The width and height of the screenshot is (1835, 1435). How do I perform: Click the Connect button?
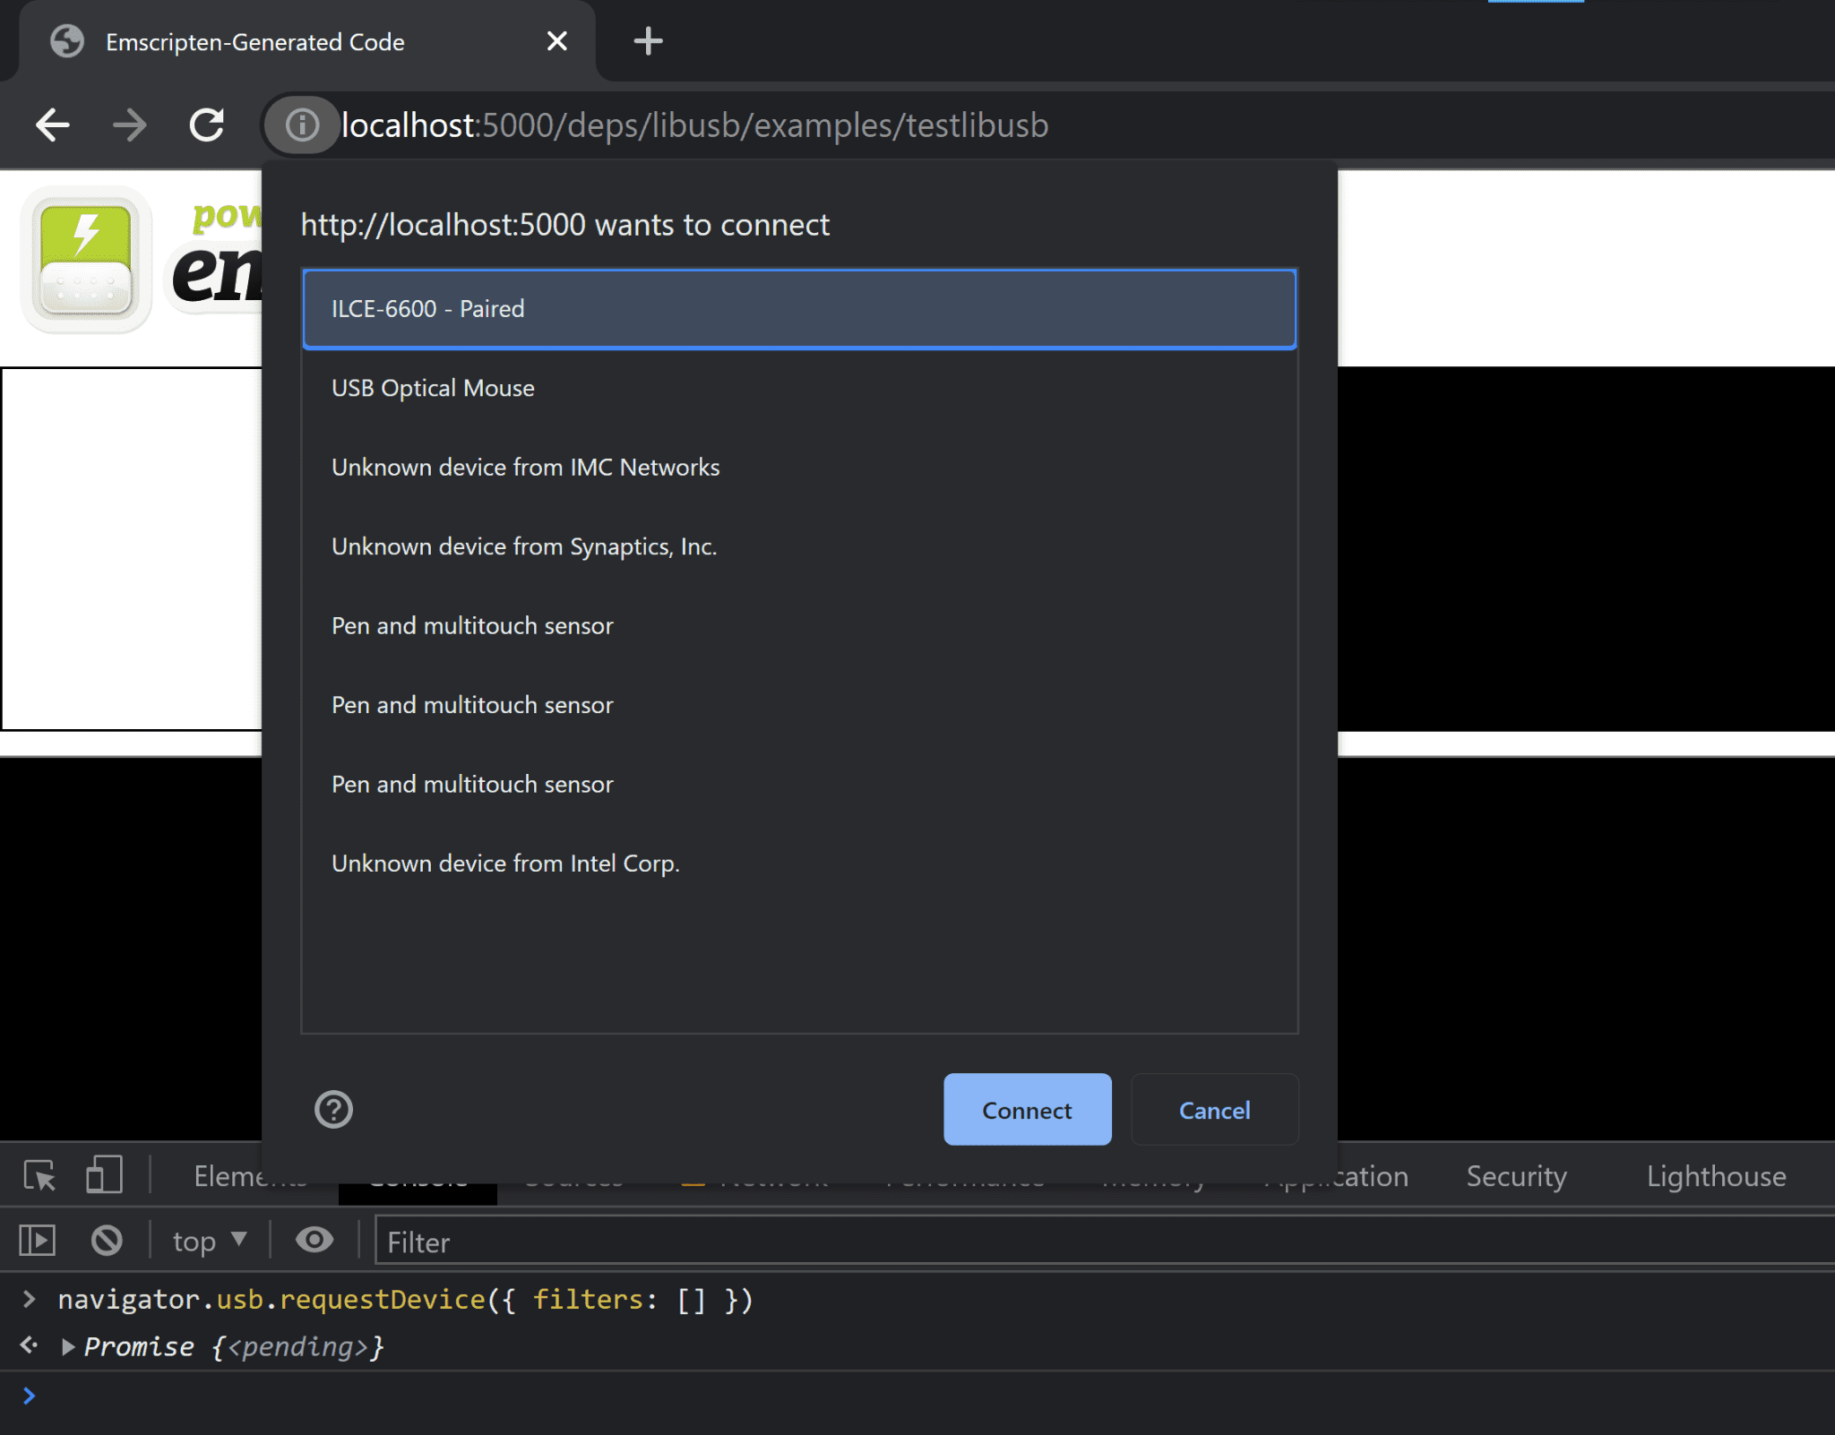(x=1028, y=1109)
